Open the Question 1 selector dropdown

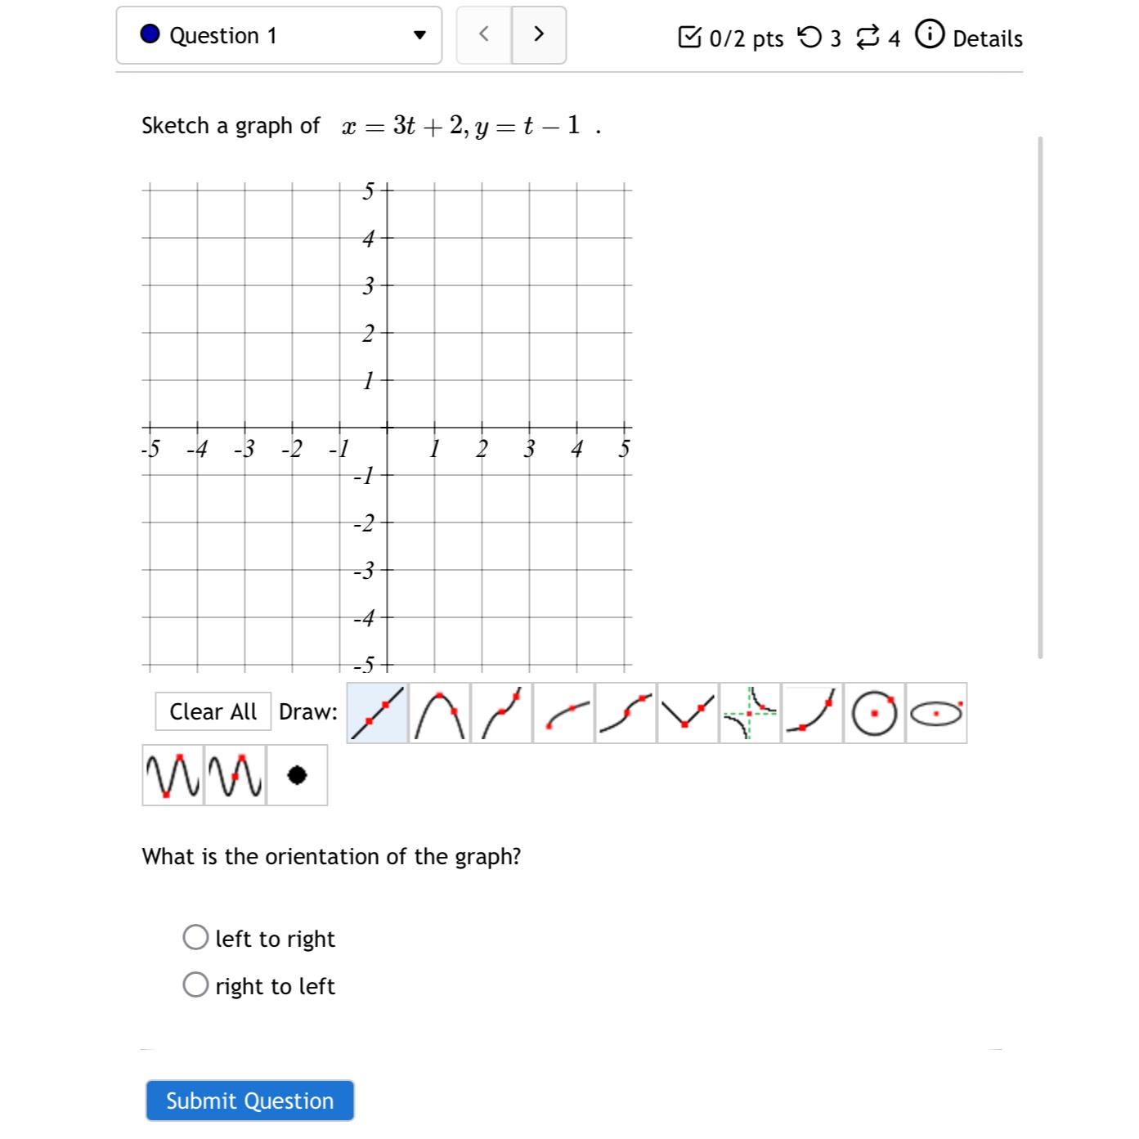(x=278, y=35)
